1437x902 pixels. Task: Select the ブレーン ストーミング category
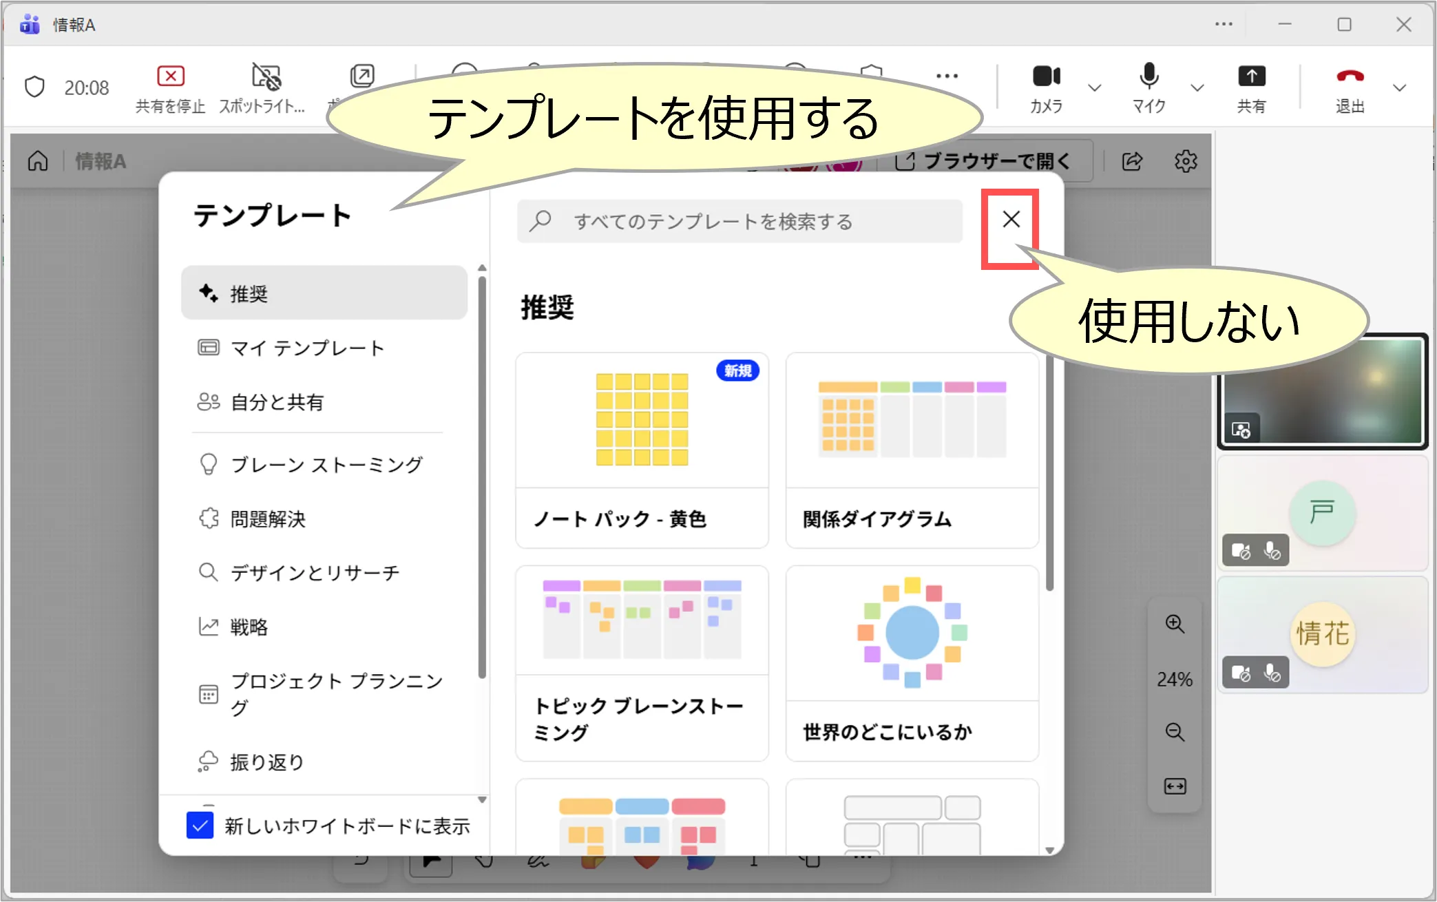pos(326,465)
